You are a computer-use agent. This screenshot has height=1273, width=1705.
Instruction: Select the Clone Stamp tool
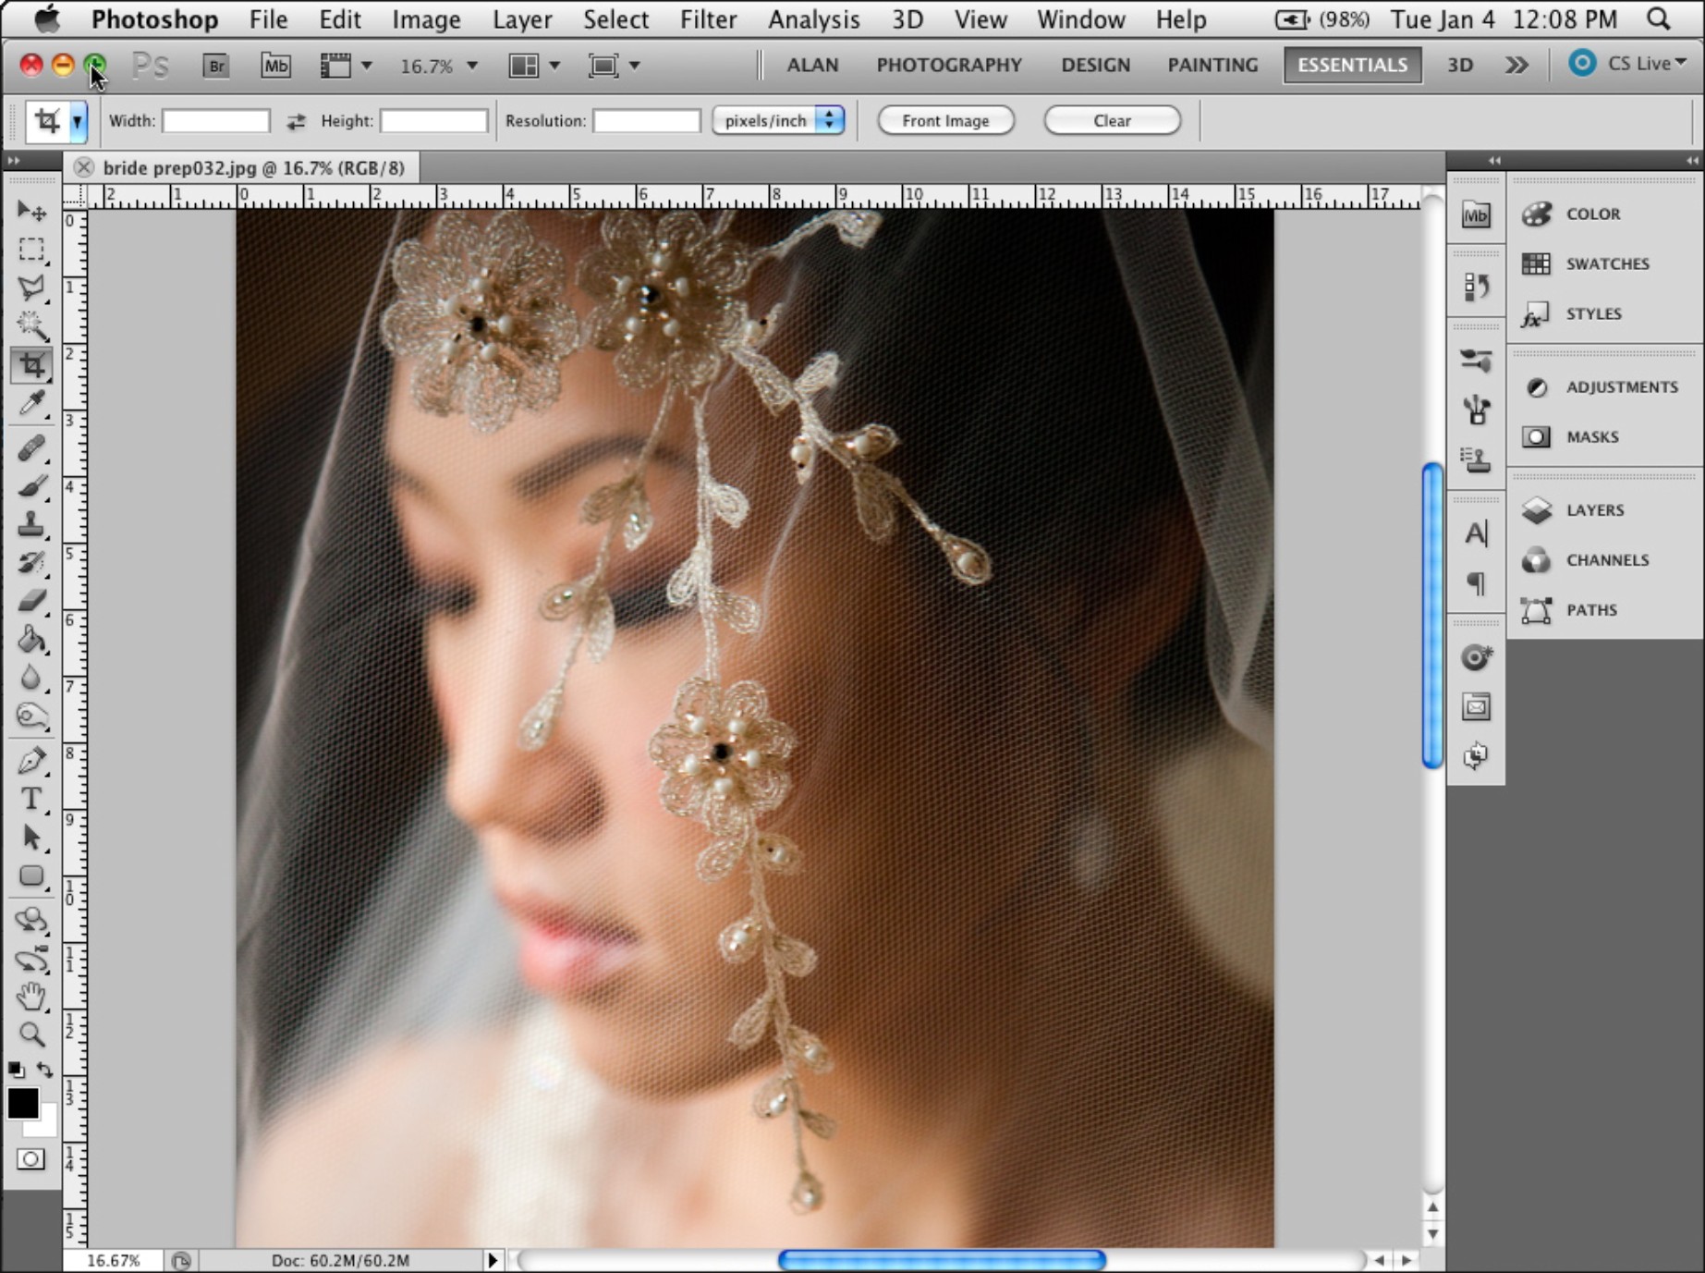(31, 524)
